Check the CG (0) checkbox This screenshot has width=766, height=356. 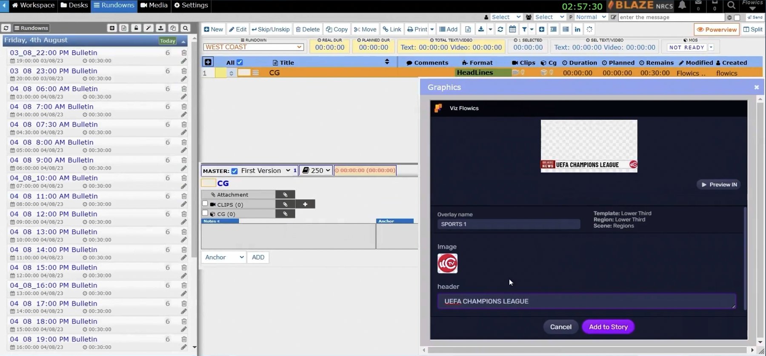point(205,213)
